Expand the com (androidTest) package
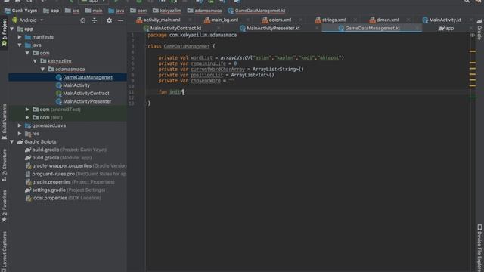Screen dimensions: 484x272 coord(27,110)
